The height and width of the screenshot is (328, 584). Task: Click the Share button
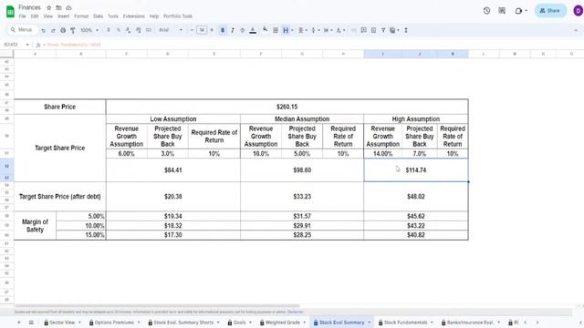(550, 11)
